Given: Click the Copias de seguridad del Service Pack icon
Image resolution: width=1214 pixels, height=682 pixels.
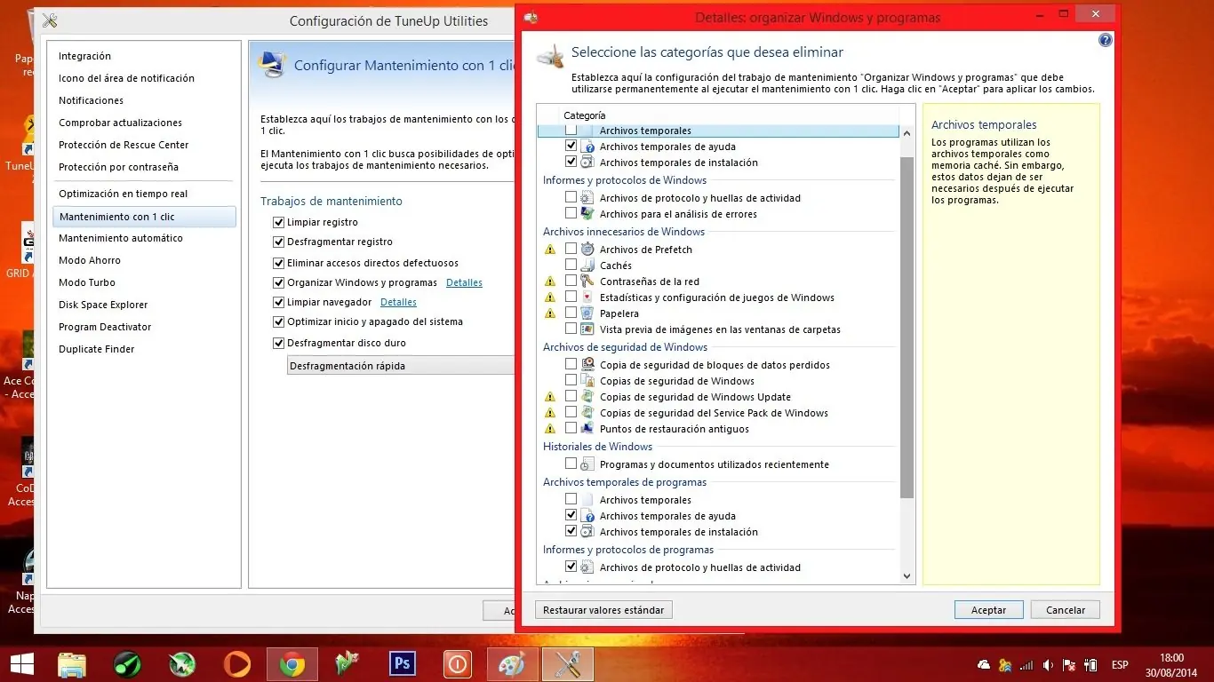Looking at the screenshot, I should click(x=587, y=413).
